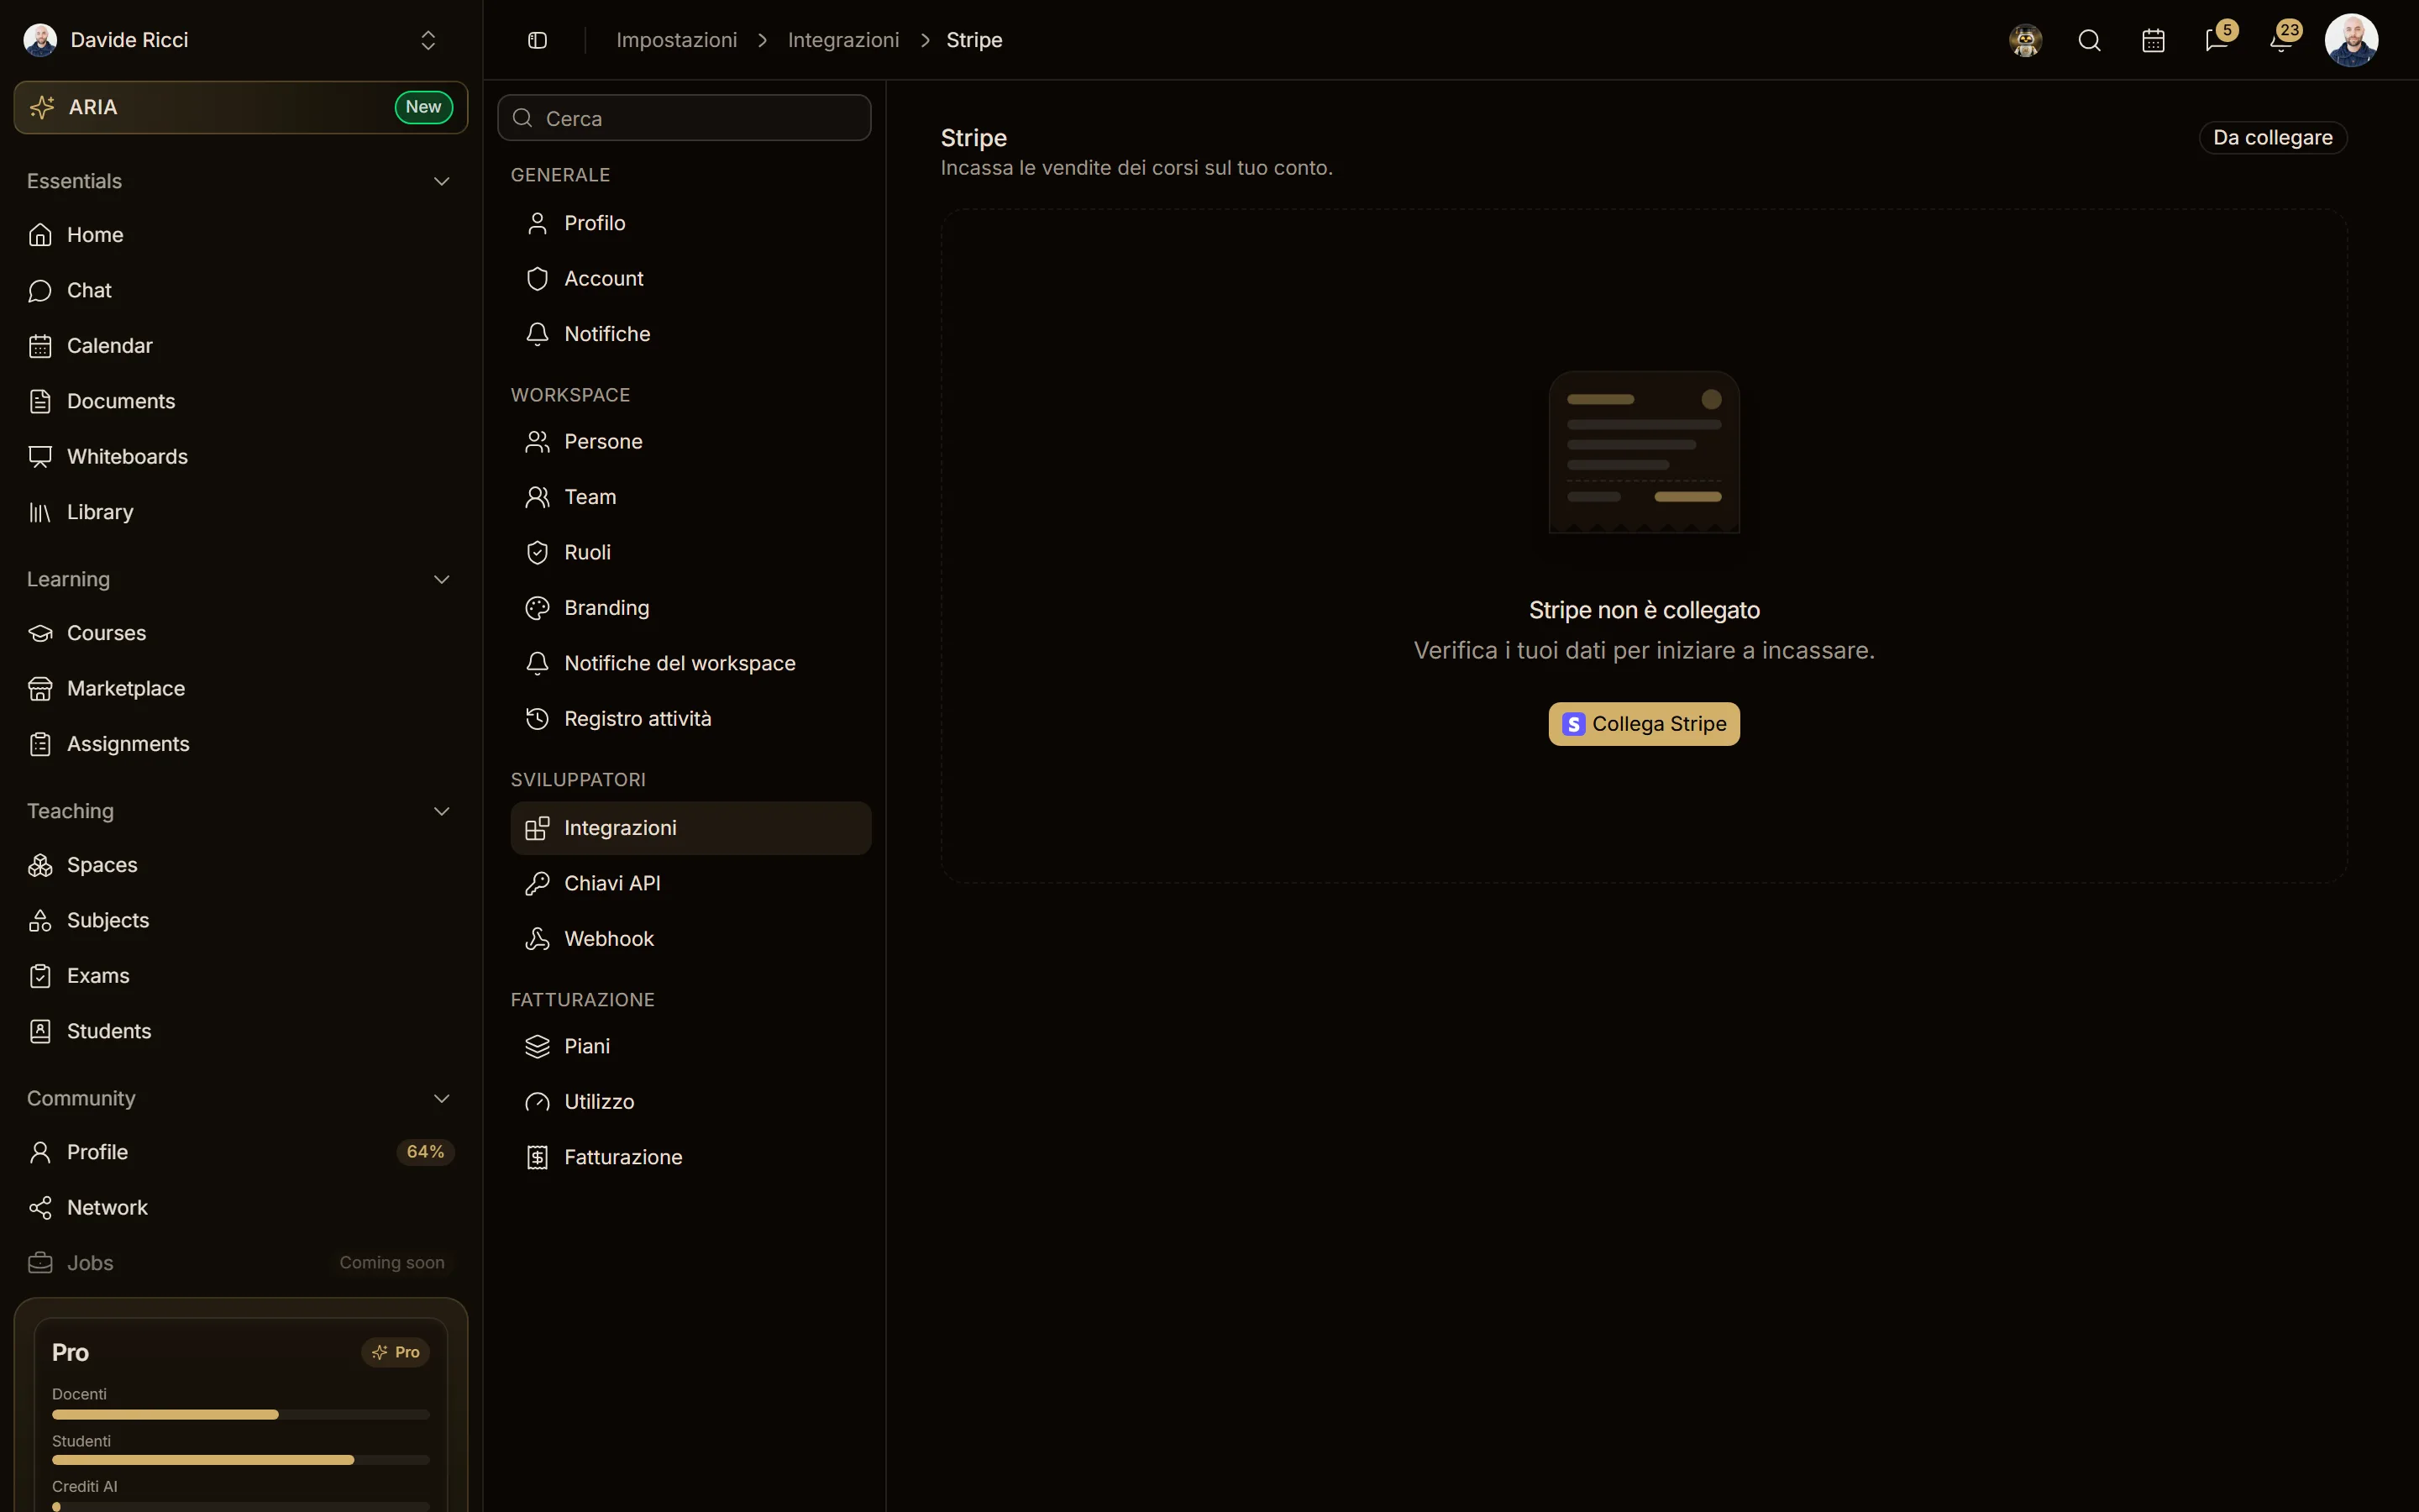This screenshot has width=2419, height=1512.
Task: Click the Studenti usage progress bar
Action: 241,1460
